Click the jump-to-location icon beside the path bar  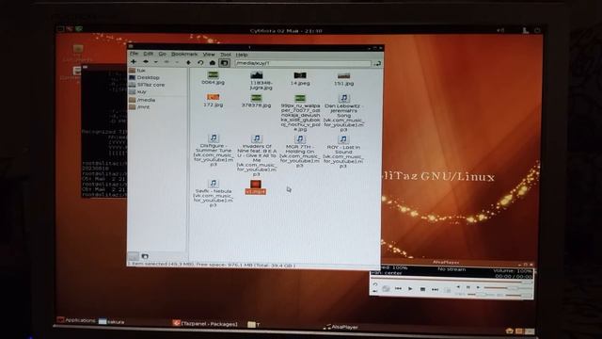click(x=377, y=63)
